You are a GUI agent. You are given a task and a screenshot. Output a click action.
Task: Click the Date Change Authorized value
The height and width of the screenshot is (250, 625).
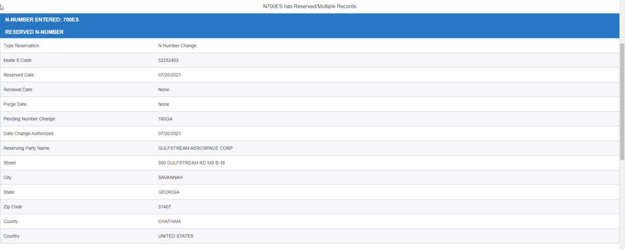click(x=169, y=133)
